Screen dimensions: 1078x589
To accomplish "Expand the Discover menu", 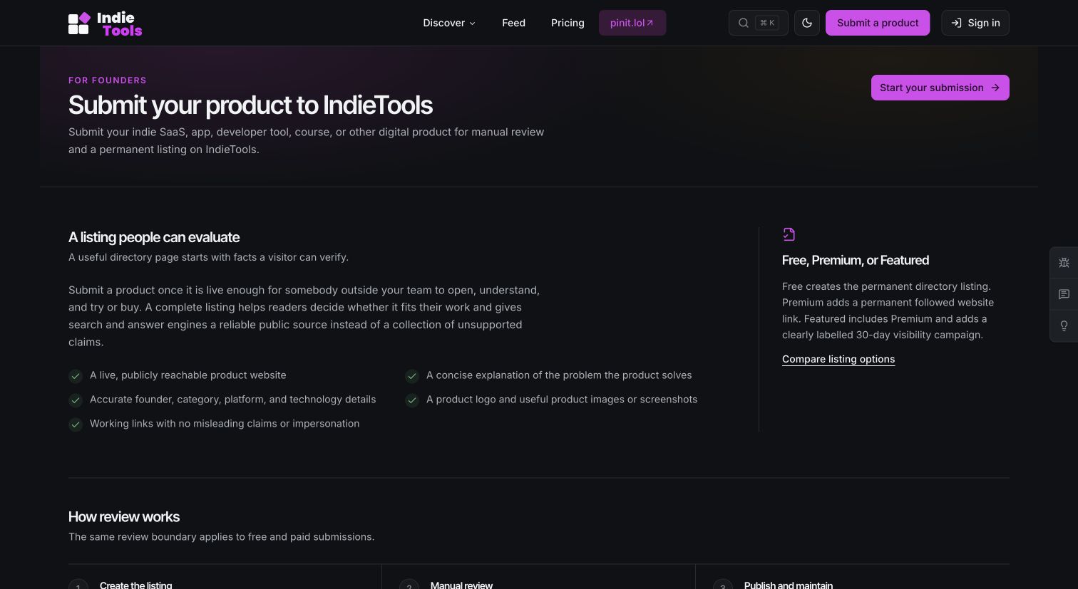I will click(x=449, y=23).
